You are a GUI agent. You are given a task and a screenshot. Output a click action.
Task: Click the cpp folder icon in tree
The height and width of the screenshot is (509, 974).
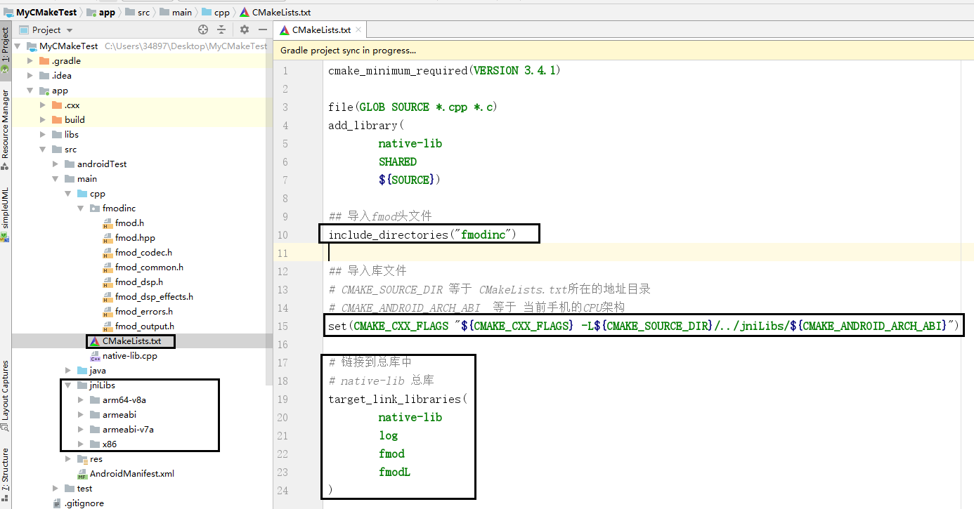pyautogui.click(x=82, y=194)
